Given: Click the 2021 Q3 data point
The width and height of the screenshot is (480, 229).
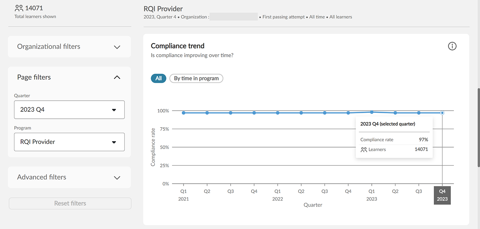Looking at the screenshot, I should pyautogui.click(x=230, y=113).
